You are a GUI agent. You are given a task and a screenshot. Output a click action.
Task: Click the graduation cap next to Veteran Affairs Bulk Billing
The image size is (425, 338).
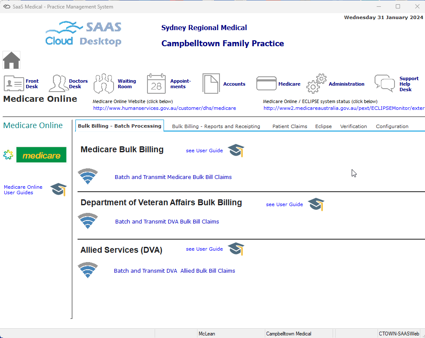click(x=316, y=204)
